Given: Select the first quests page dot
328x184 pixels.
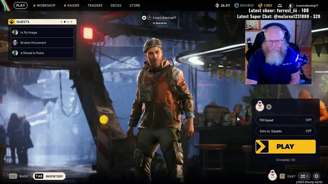Looking at the screenshot, I should point(65,22).
